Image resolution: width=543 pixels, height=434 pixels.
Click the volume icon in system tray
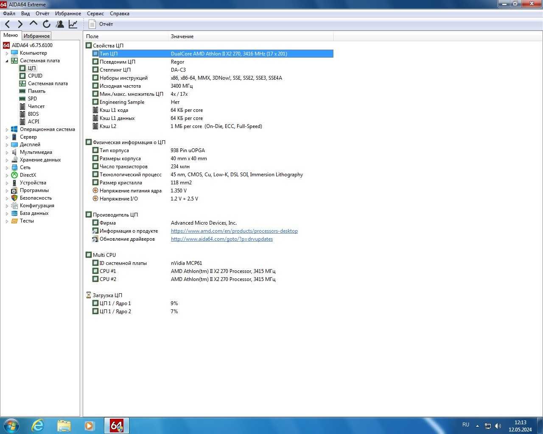tap(498, 426)
